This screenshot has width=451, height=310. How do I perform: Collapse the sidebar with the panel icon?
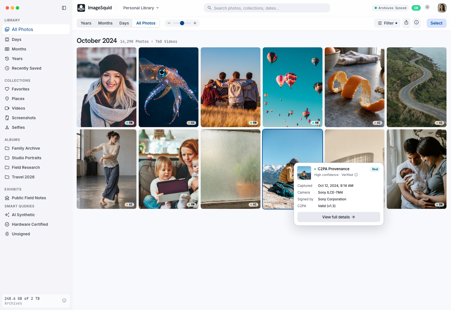tap(64, 8)
